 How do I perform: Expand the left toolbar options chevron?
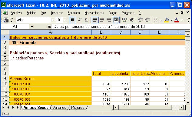[12, 20]
